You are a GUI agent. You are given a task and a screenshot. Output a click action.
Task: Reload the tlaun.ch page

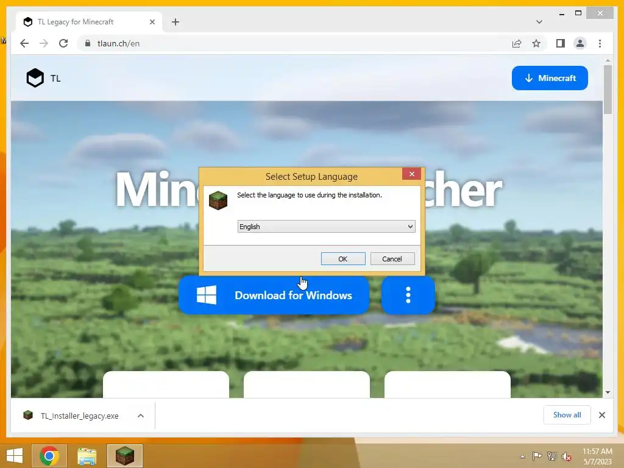pos(63,43)
